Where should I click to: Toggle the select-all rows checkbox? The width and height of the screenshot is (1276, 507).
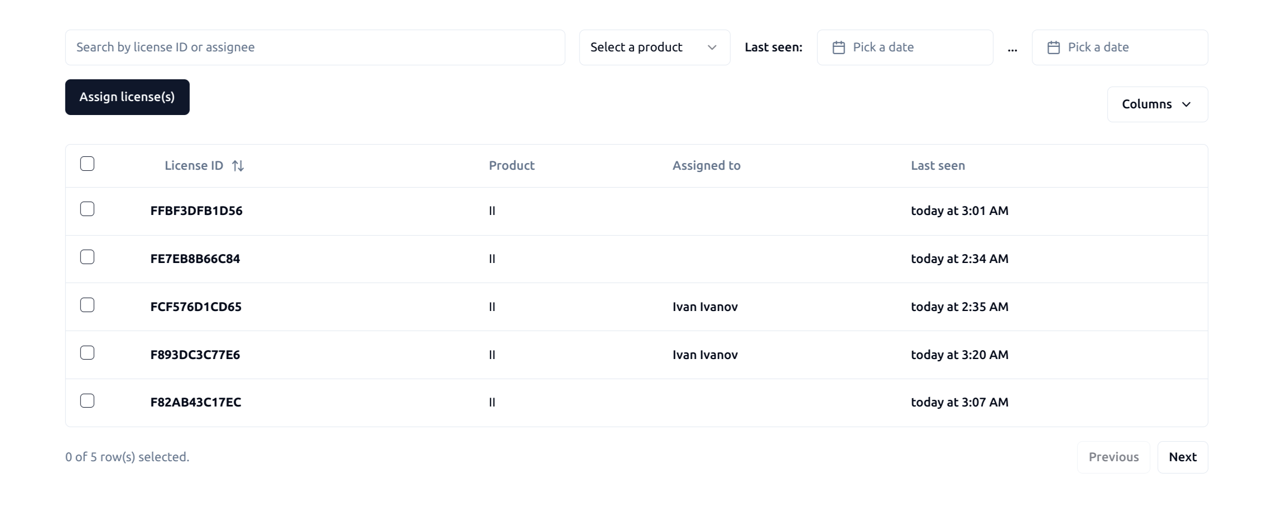point(87,164)
